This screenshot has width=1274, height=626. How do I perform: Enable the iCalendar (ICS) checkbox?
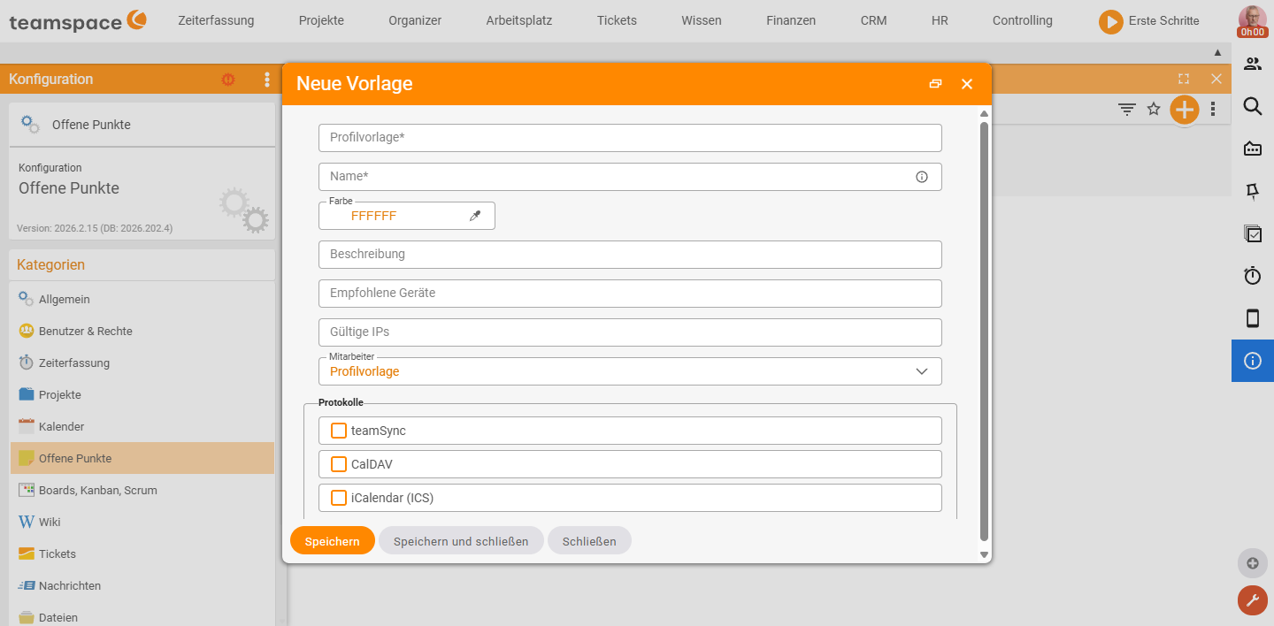338,498
